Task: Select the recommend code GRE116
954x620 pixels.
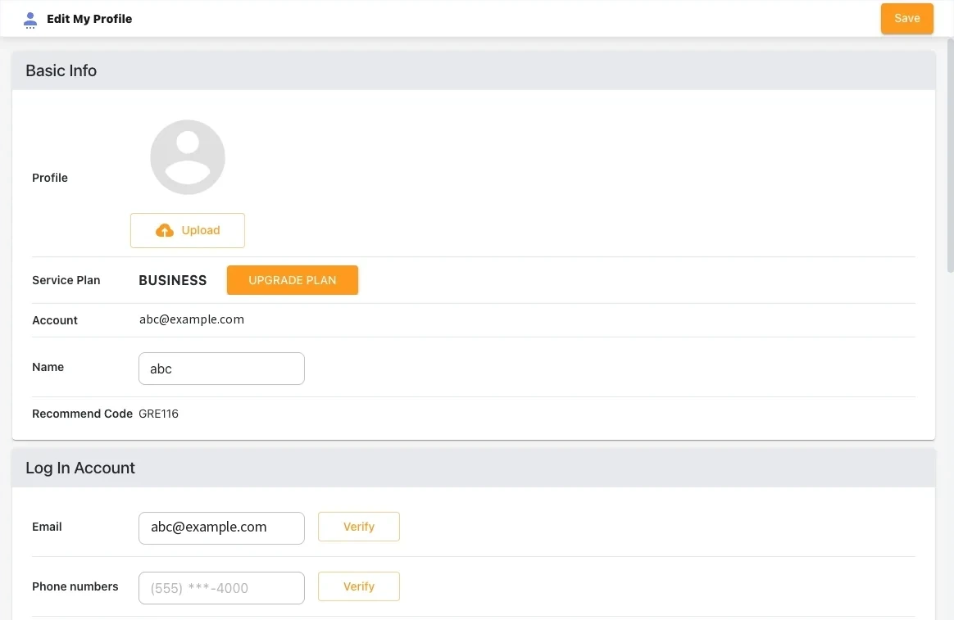Action: point(158,414)
